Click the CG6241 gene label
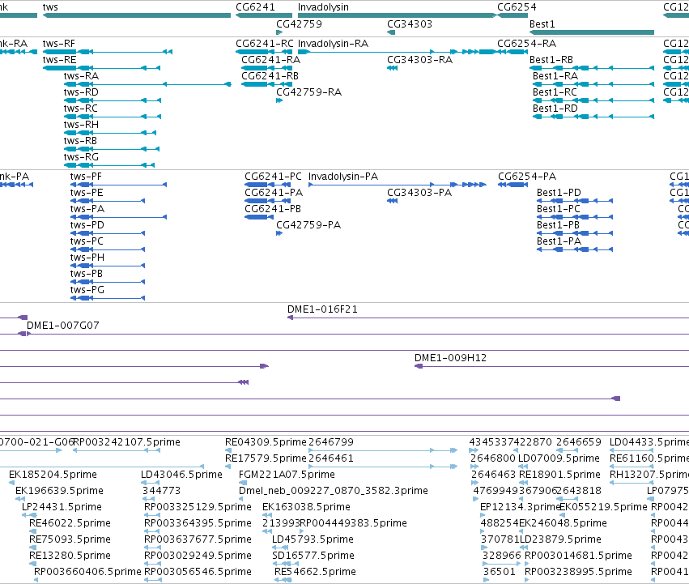The image size is (689, 584). click(255, 7)
